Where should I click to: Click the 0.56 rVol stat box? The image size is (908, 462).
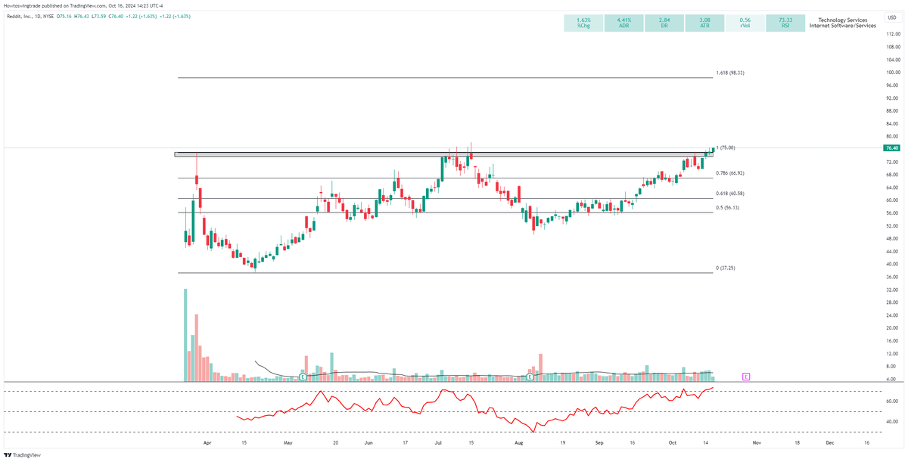pos(745,23)
